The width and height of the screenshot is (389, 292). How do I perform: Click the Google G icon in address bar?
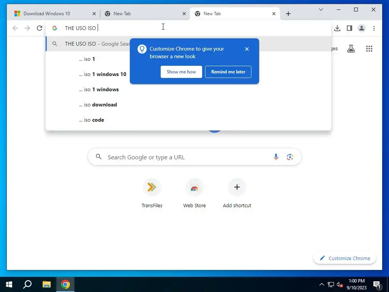[55, 28]
